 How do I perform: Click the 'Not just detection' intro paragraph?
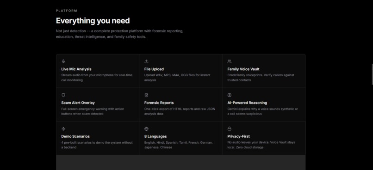coord(120,34)
